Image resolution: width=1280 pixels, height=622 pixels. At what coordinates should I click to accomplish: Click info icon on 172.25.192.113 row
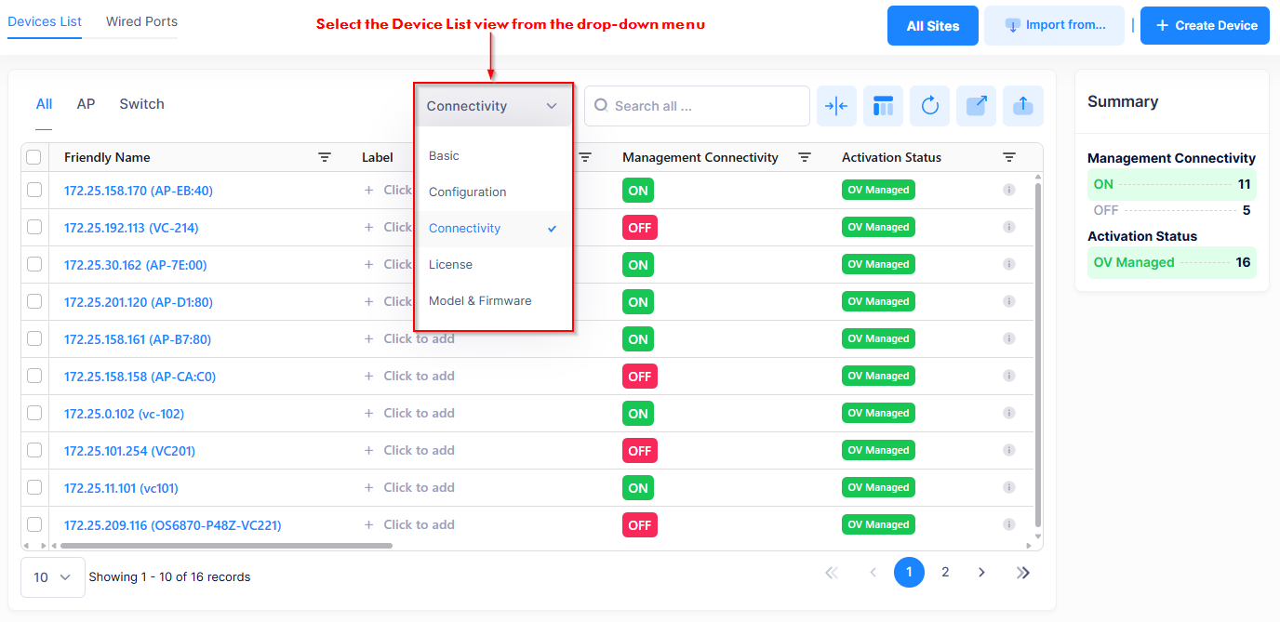[x=1008, y=227]
